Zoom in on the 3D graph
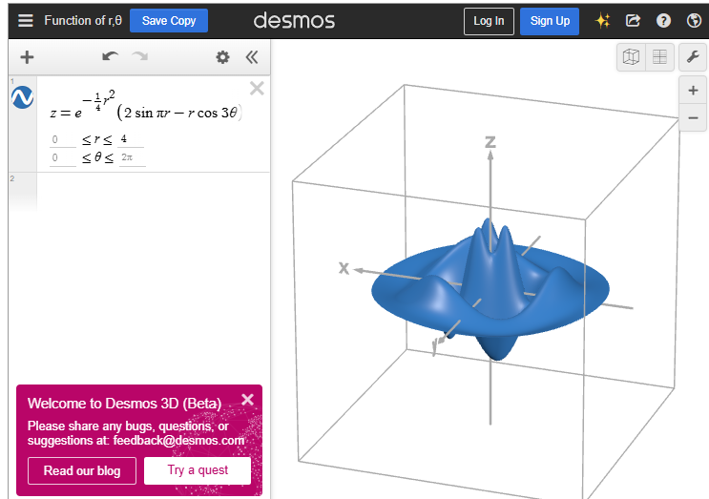This screenshot has height=499, width=709. coord(694,91)
